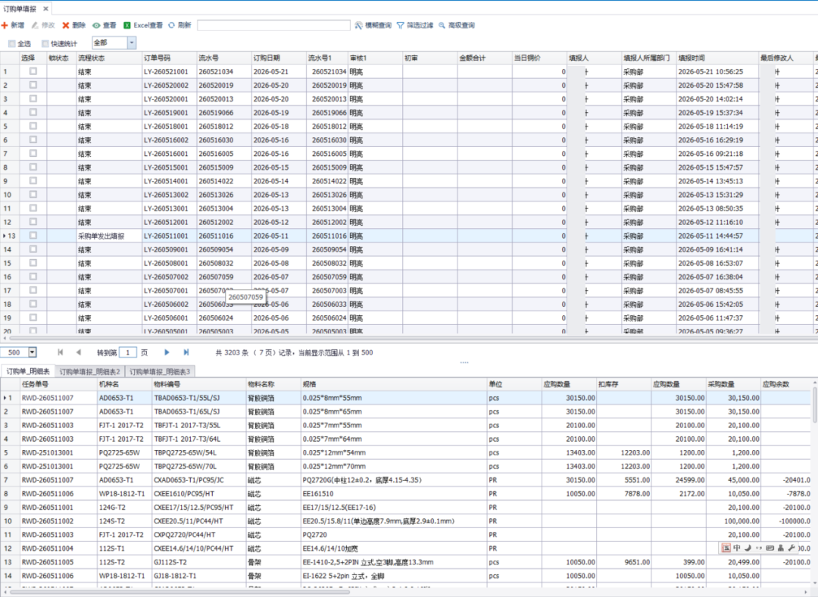
Task: Expand the 全部 filter dropdown
Action: point(132,42)
